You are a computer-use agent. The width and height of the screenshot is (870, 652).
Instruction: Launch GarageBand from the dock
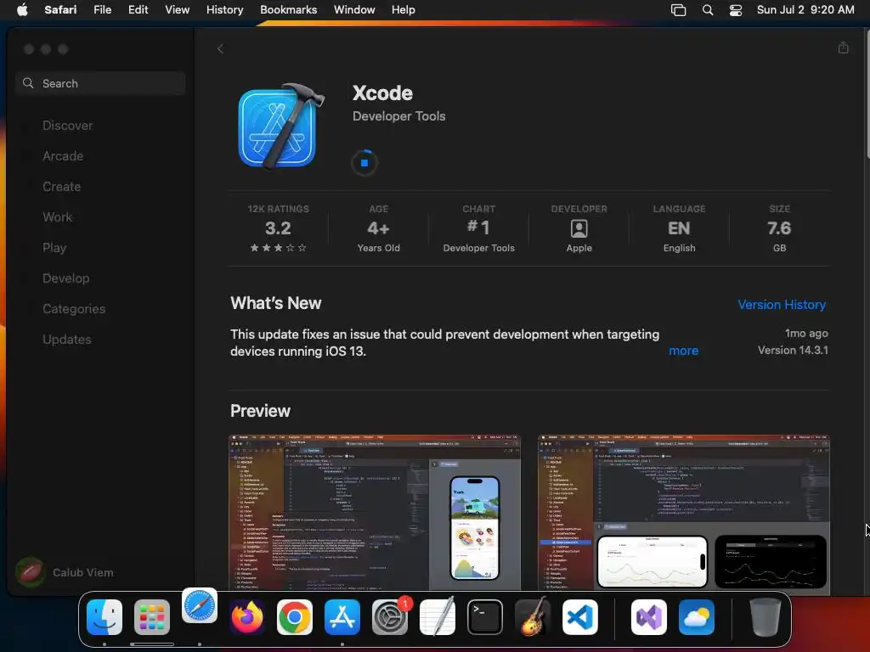533,617
